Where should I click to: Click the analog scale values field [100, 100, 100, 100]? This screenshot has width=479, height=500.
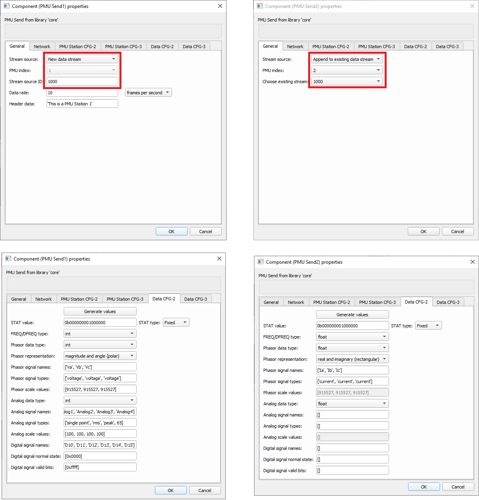[x=100, y=434]
